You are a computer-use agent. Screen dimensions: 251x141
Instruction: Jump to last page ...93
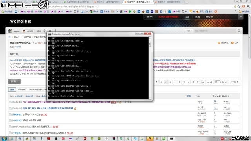209,82
